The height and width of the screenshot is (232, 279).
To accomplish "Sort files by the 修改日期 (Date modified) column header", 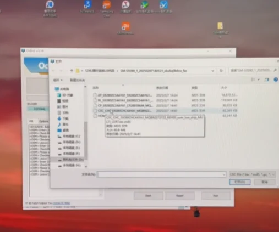I will click(x=162, y=88).
